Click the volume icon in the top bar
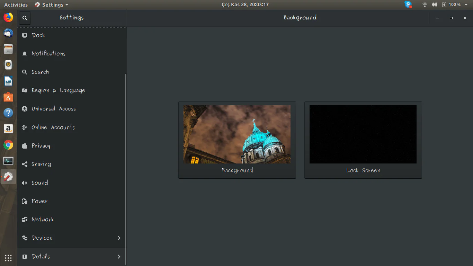Screen dimensions: 473x266 click(434, 5)
